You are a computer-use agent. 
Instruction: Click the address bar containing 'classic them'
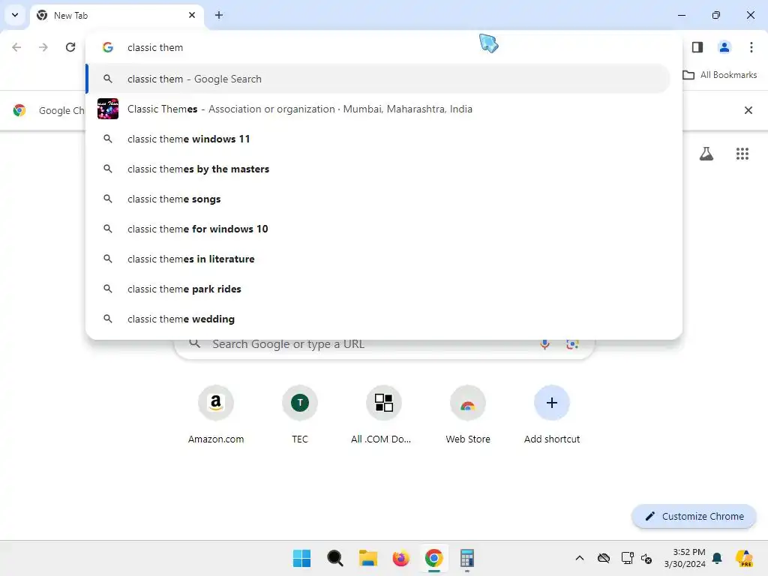384,47
